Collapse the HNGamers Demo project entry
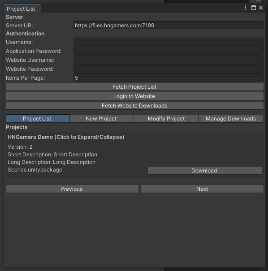 point(66,137)
